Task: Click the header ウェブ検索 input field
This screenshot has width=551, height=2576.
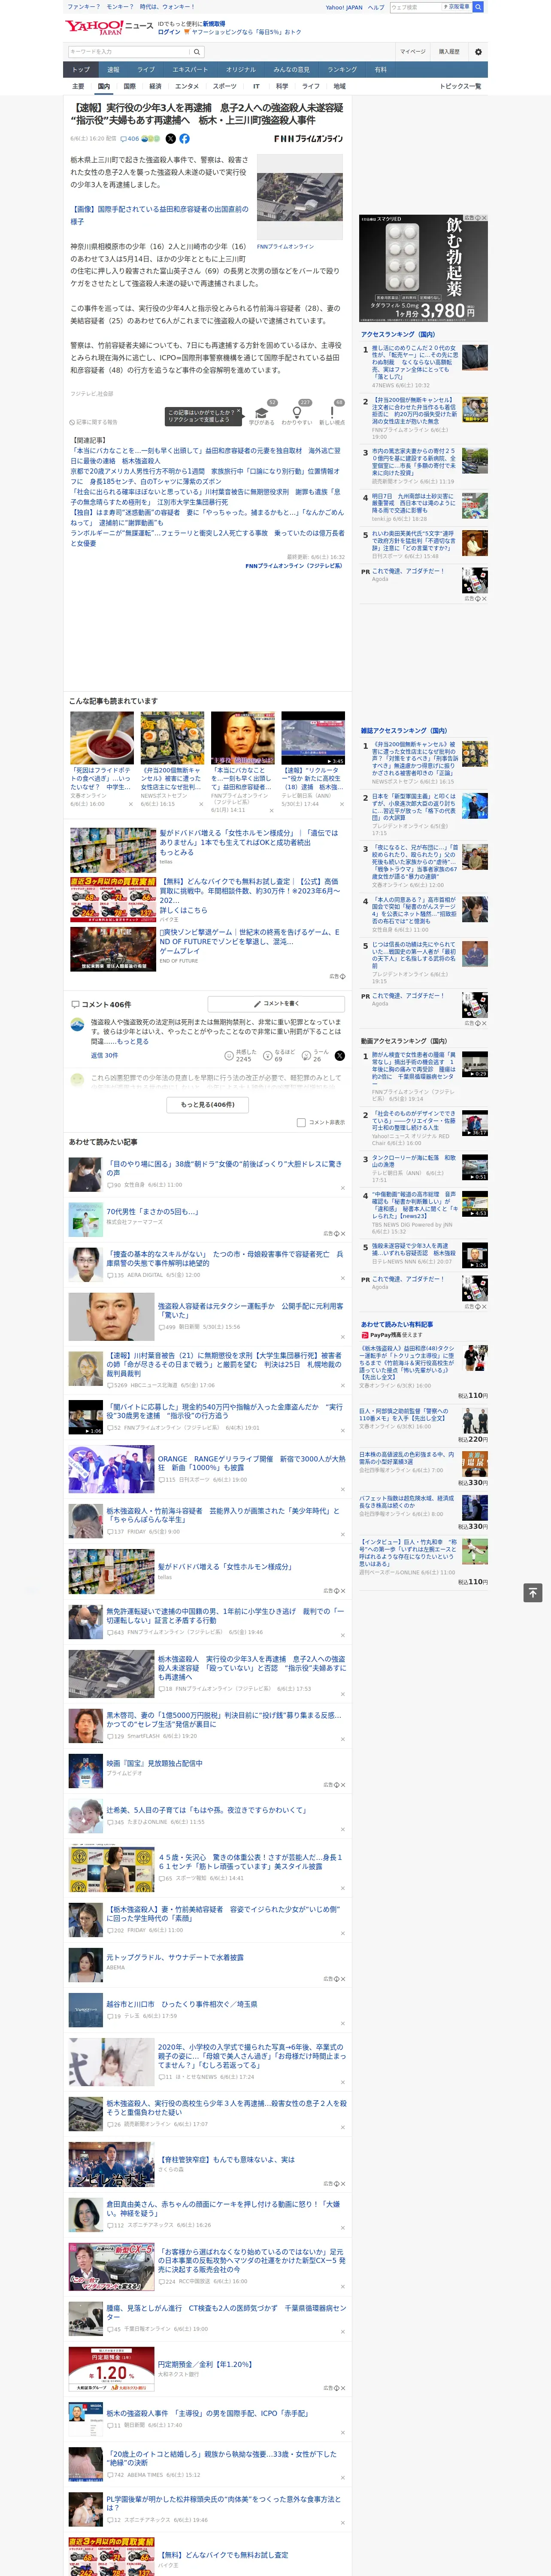Action: (416, 7)
